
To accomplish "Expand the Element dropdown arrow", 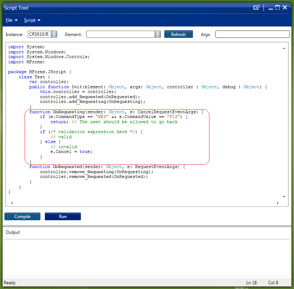I will [158, 34].
